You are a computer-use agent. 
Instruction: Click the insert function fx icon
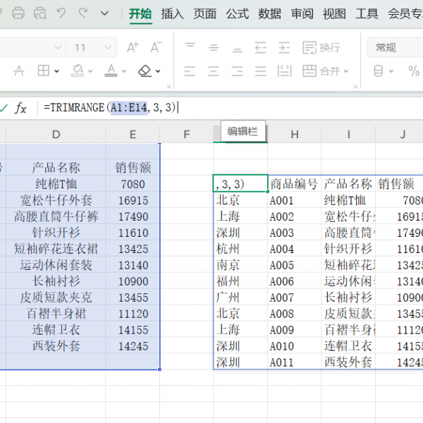21,108
